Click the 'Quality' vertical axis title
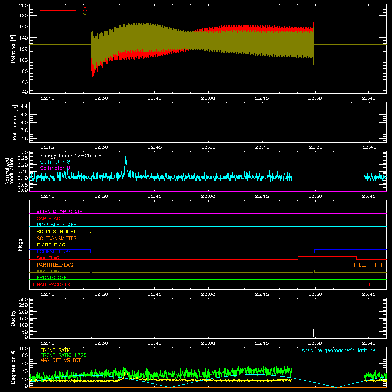This screenshot has height=392, width=392. click(13, 318)
